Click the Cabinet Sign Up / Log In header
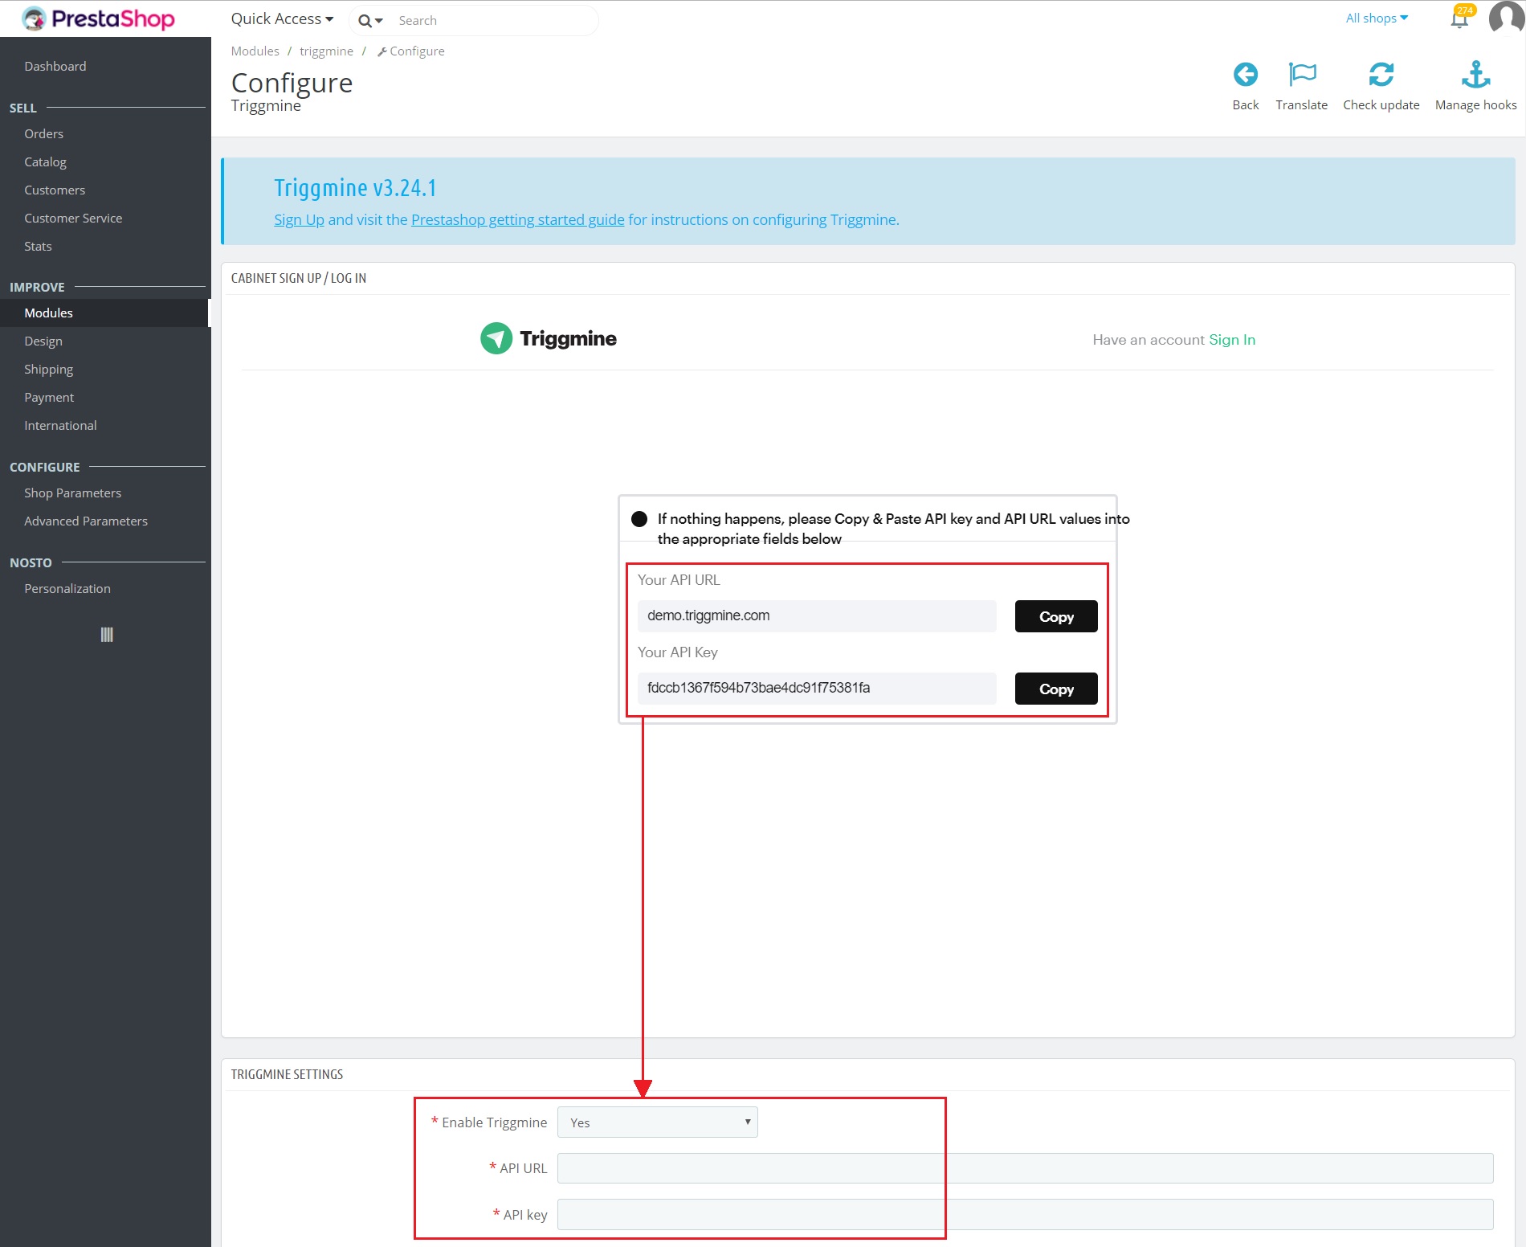 click(299, 278)
